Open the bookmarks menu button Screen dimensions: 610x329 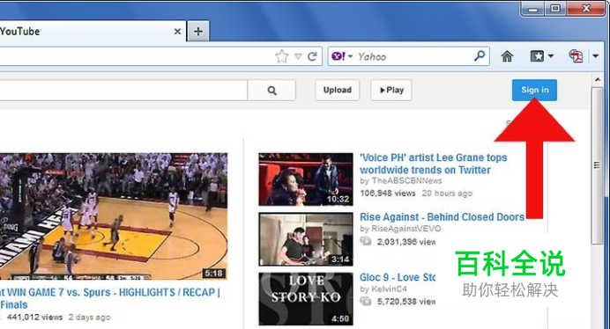541,56
